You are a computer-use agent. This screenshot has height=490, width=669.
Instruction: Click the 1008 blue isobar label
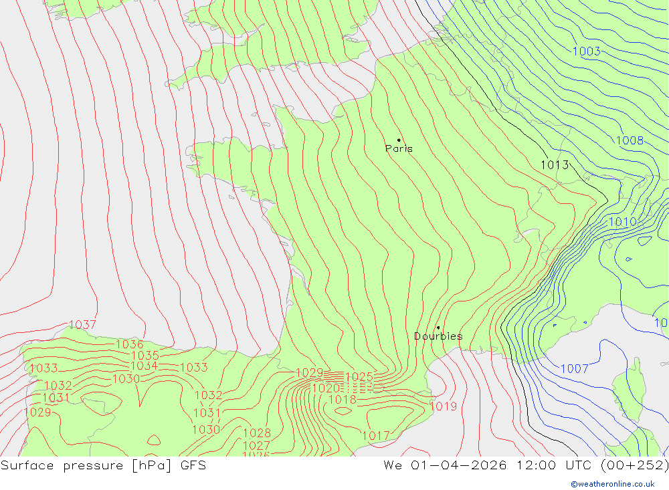(x=630, y=140)
